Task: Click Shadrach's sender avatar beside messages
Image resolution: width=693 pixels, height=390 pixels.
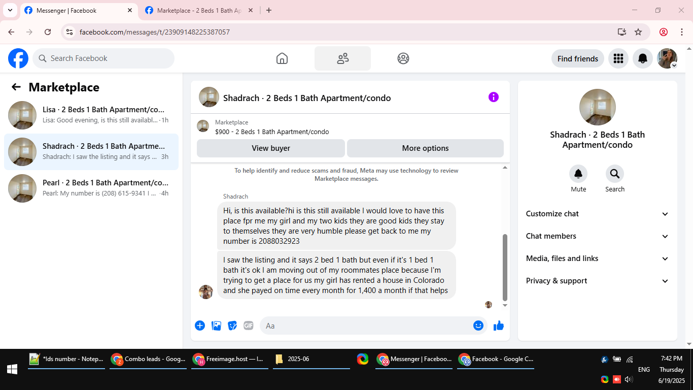Action: click(x=206, y=292)
